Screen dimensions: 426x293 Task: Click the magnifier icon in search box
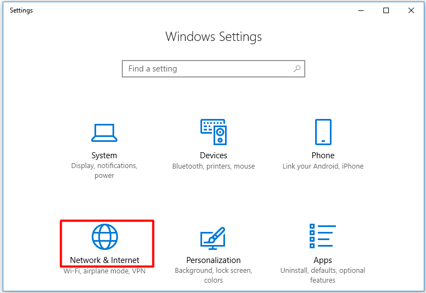(x=297, y=69)
